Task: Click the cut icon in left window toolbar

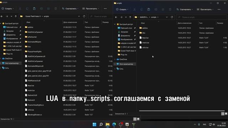Action: [x=20, y=9]
